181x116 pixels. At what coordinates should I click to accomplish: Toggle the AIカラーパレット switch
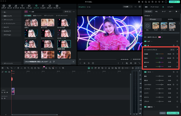145,37
